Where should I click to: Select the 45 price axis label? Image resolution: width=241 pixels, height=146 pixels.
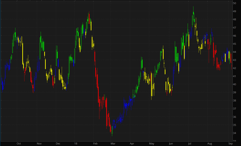pyautogui.click(x=234, y=44)
